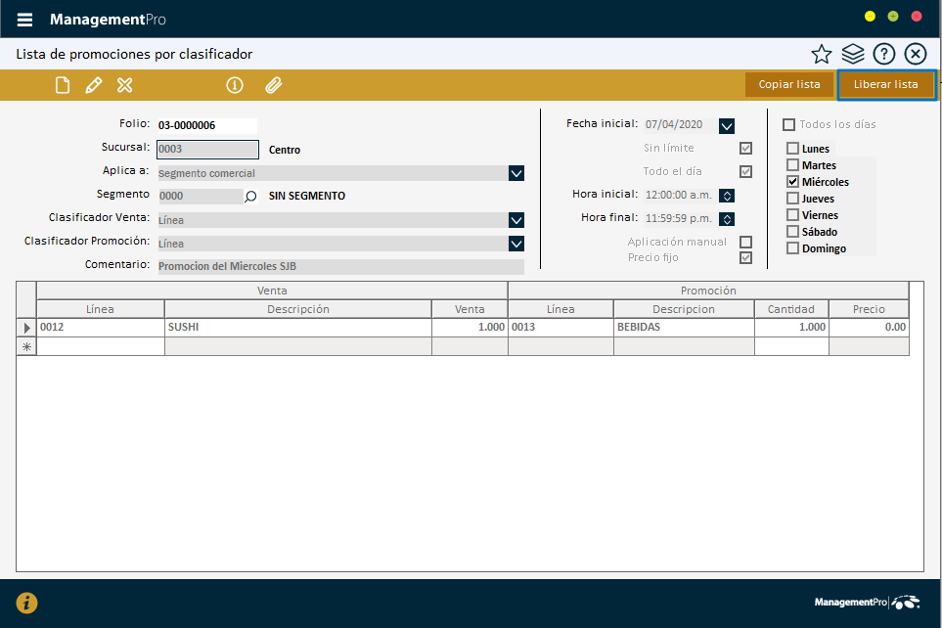The width and height of the screenshot is (942, 628).
Task: Click the Venta Descripción column header
Action: [298, 309]
